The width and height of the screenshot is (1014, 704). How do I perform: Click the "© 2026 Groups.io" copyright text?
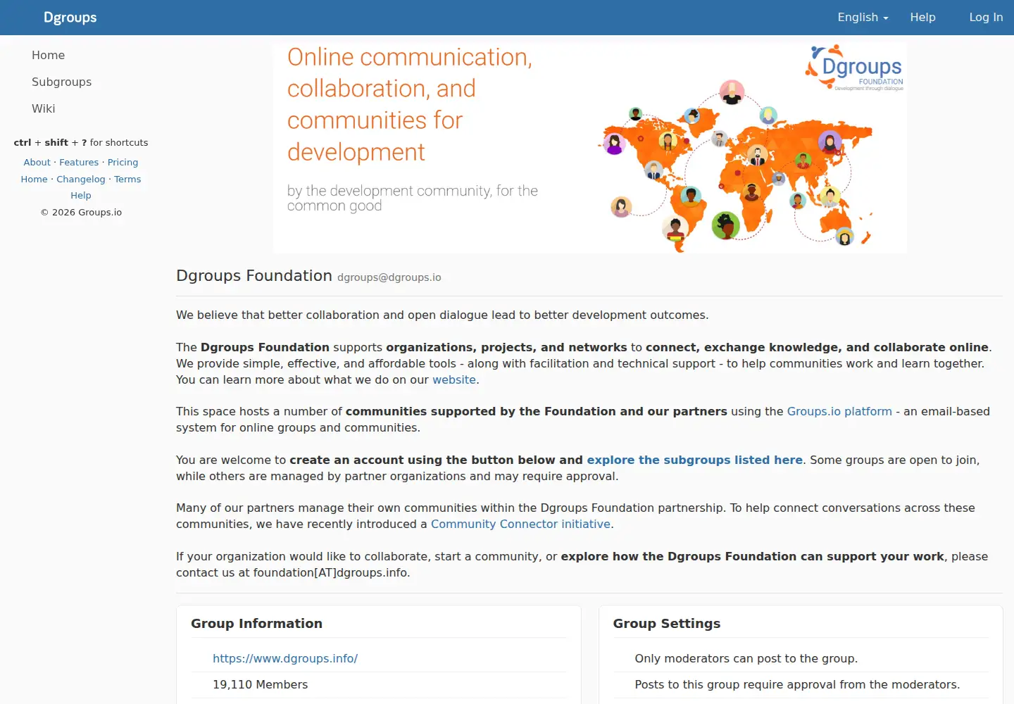click(x=81, y=212)
